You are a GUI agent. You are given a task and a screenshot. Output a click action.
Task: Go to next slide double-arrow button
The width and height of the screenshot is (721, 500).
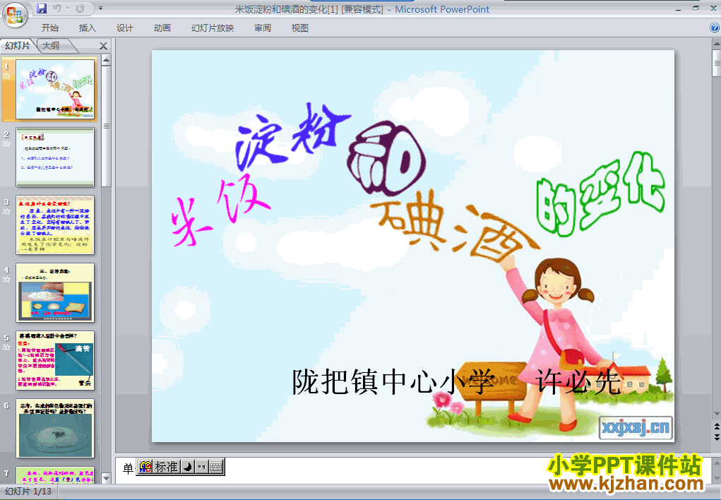pos(716,437)
